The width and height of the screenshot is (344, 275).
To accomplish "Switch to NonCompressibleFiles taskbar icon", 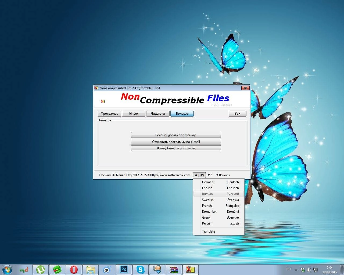I will click(191, 269).
